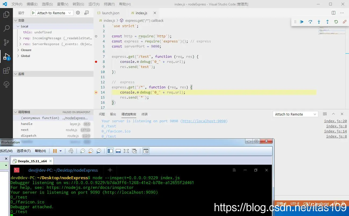Step out in the debug toolbar

328,22
